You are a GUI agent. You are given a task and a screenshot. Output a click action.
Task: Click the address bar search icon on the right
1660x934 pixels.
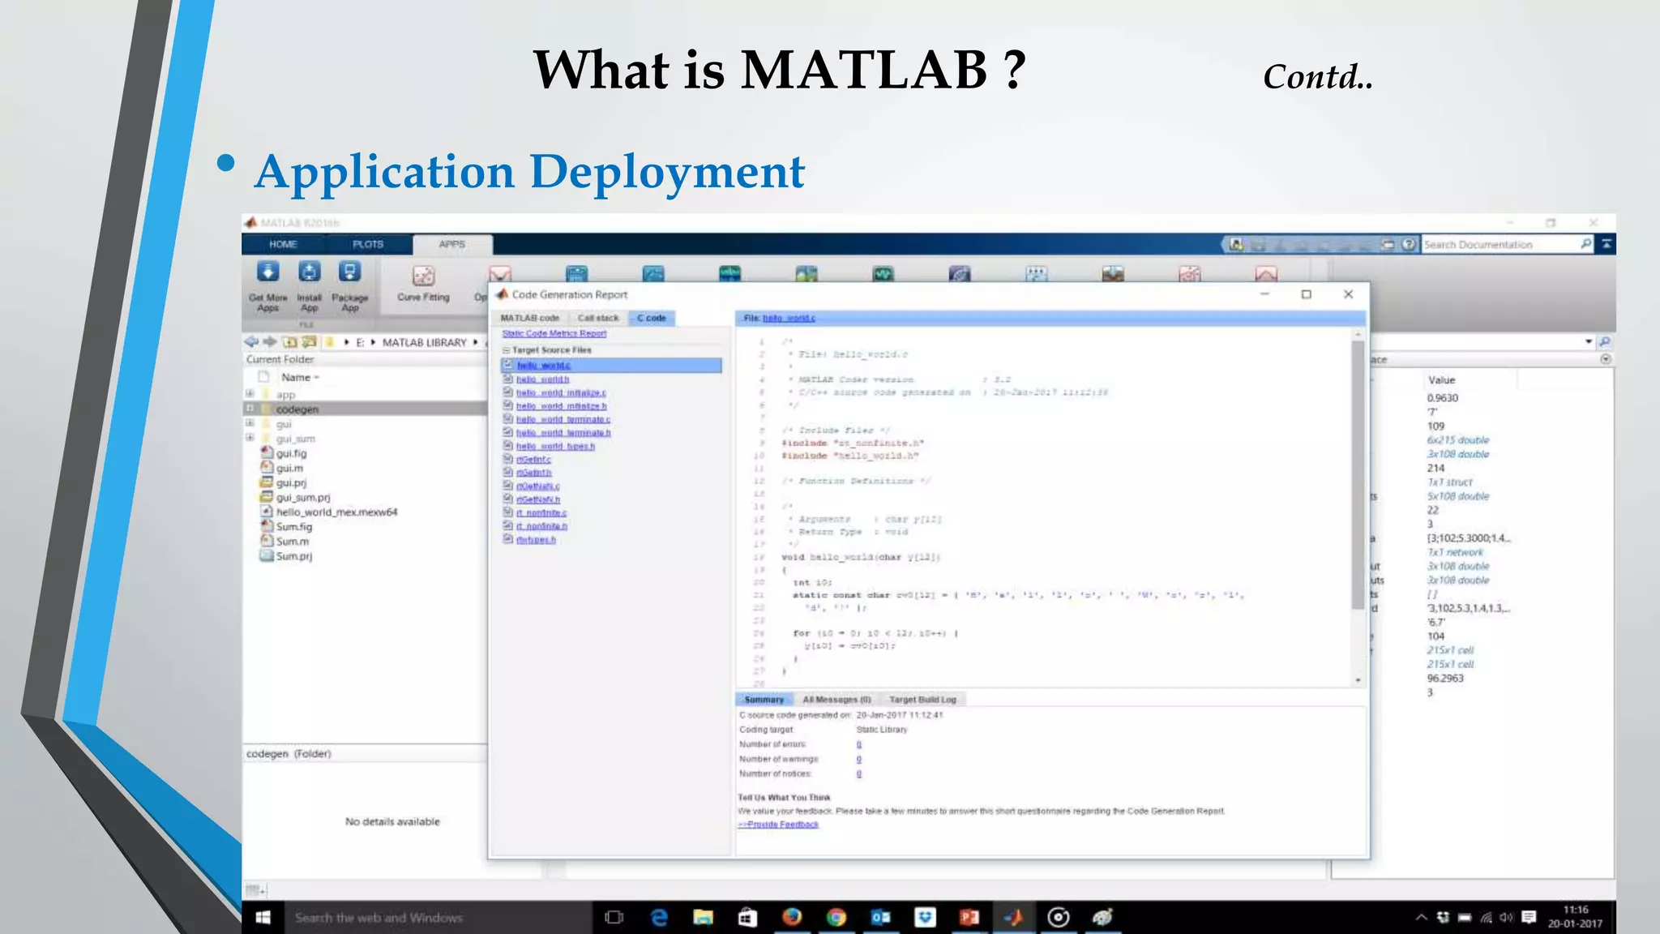(1604, 342)
